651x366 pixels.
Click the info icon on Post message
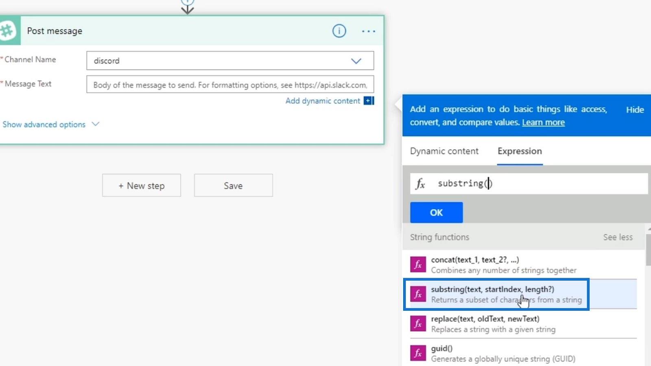coord(339,31)
